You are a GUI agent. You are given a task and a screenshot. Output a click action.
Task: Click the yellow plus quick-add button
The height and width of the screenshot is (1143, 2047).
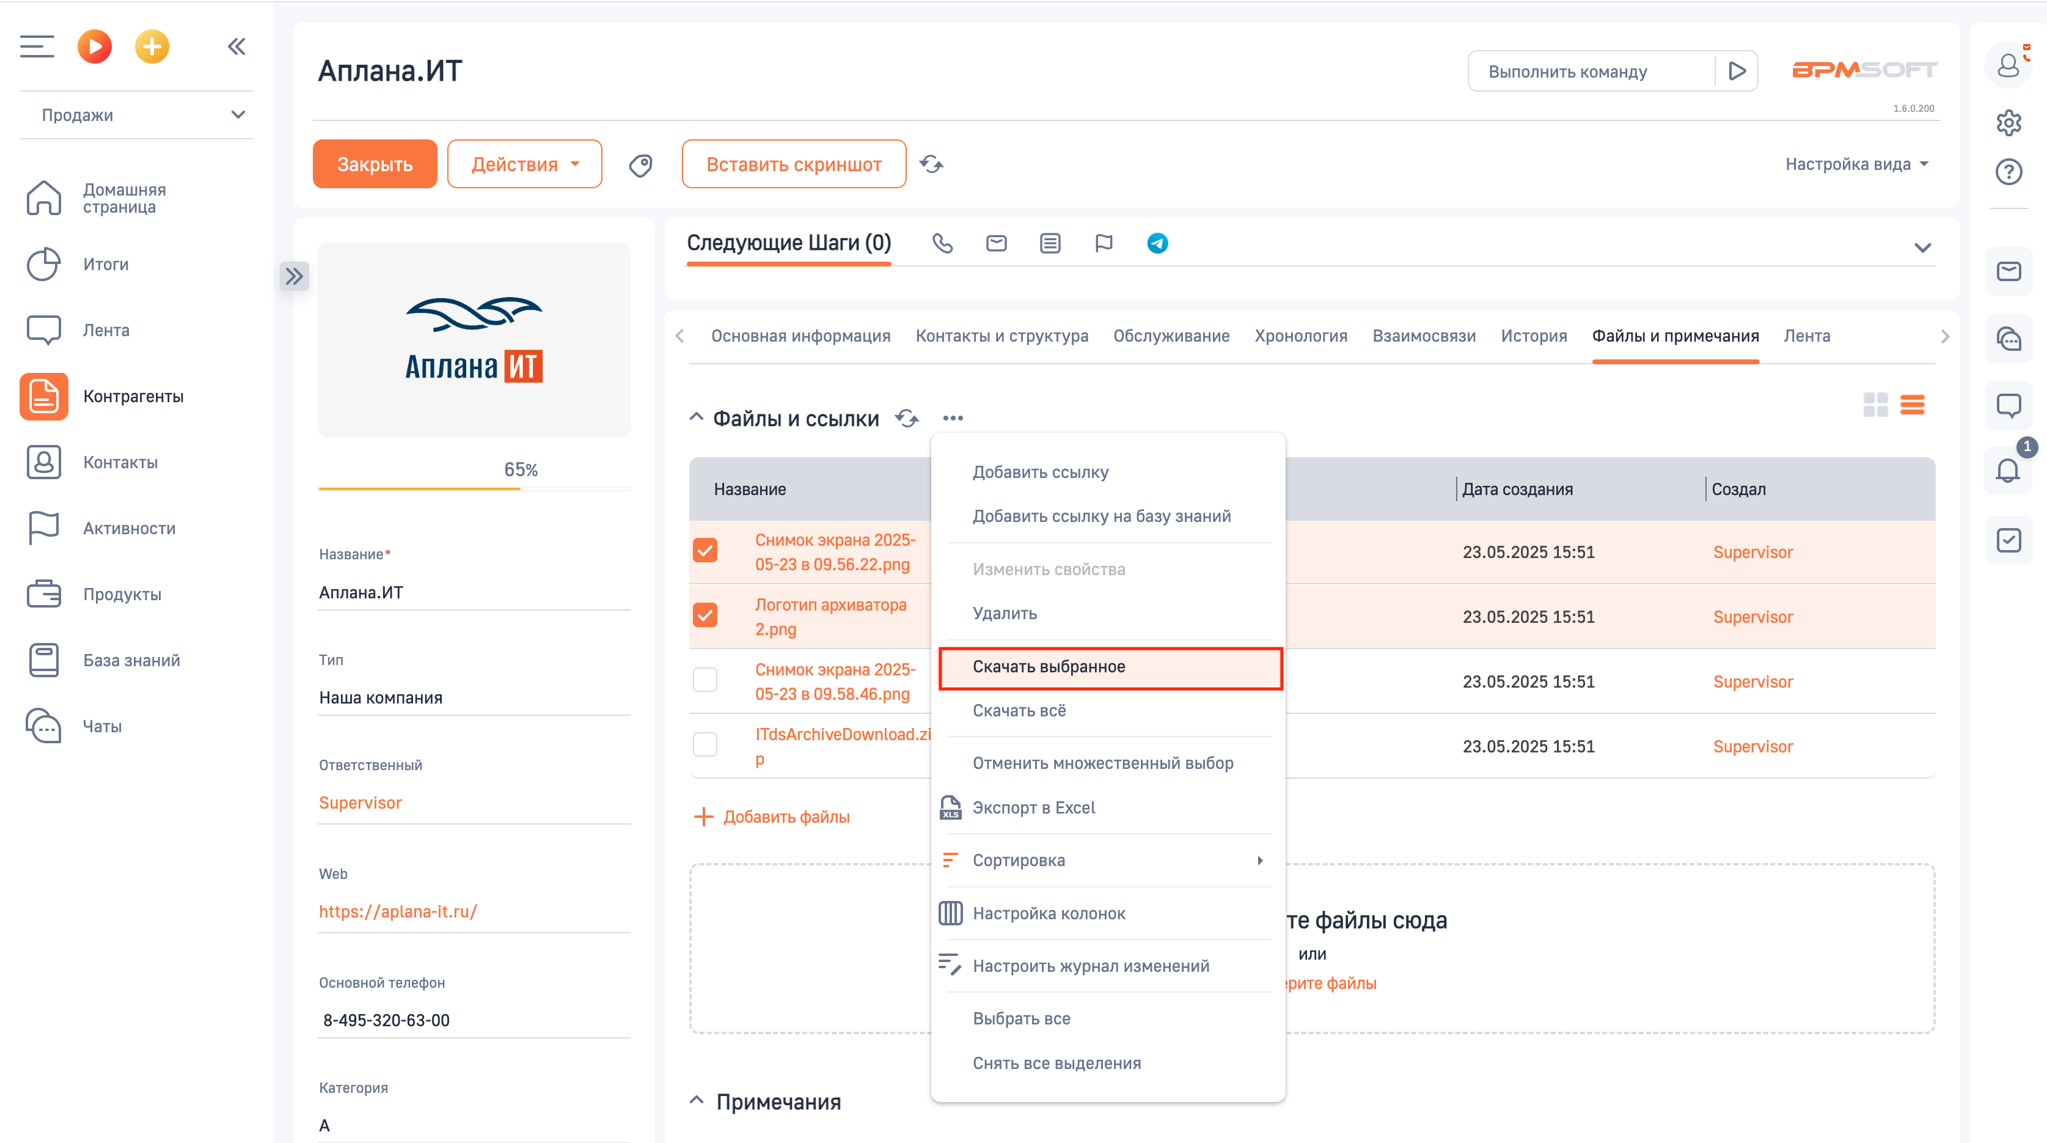click(152, 47)
